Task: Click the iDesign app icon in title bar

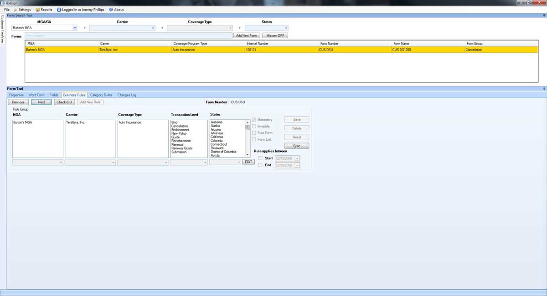Action: point(3,3)
